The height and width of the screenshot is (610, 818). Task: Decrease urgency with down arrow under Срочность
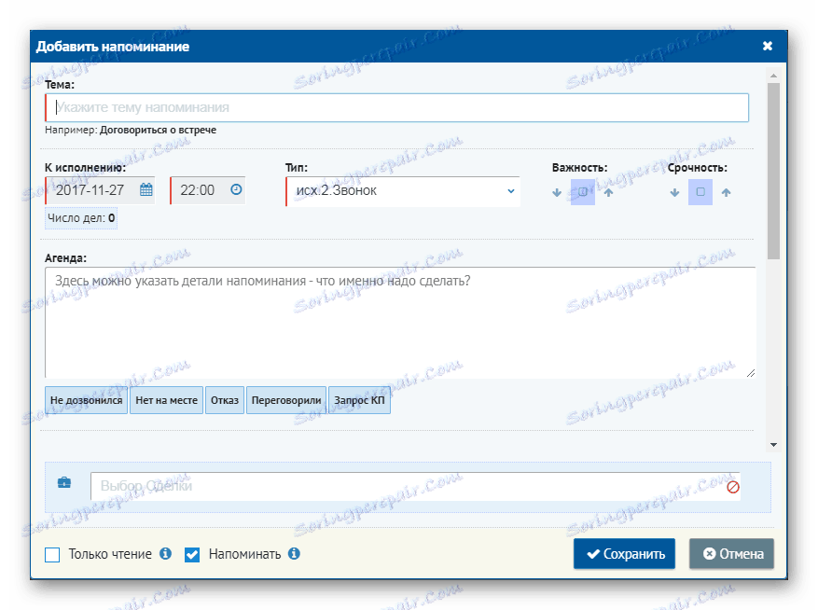click(674, 192)
